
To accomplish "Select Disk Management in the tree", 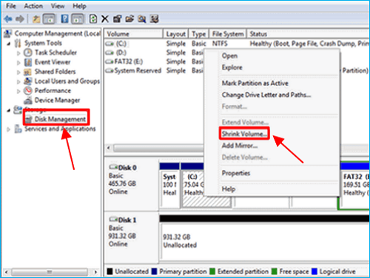I will pos(60,119).
